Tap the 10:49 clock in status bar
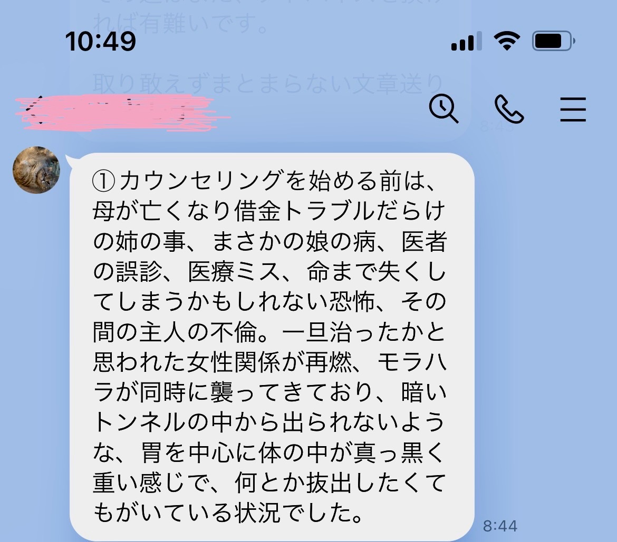617x542 pixels. point(100,41)
